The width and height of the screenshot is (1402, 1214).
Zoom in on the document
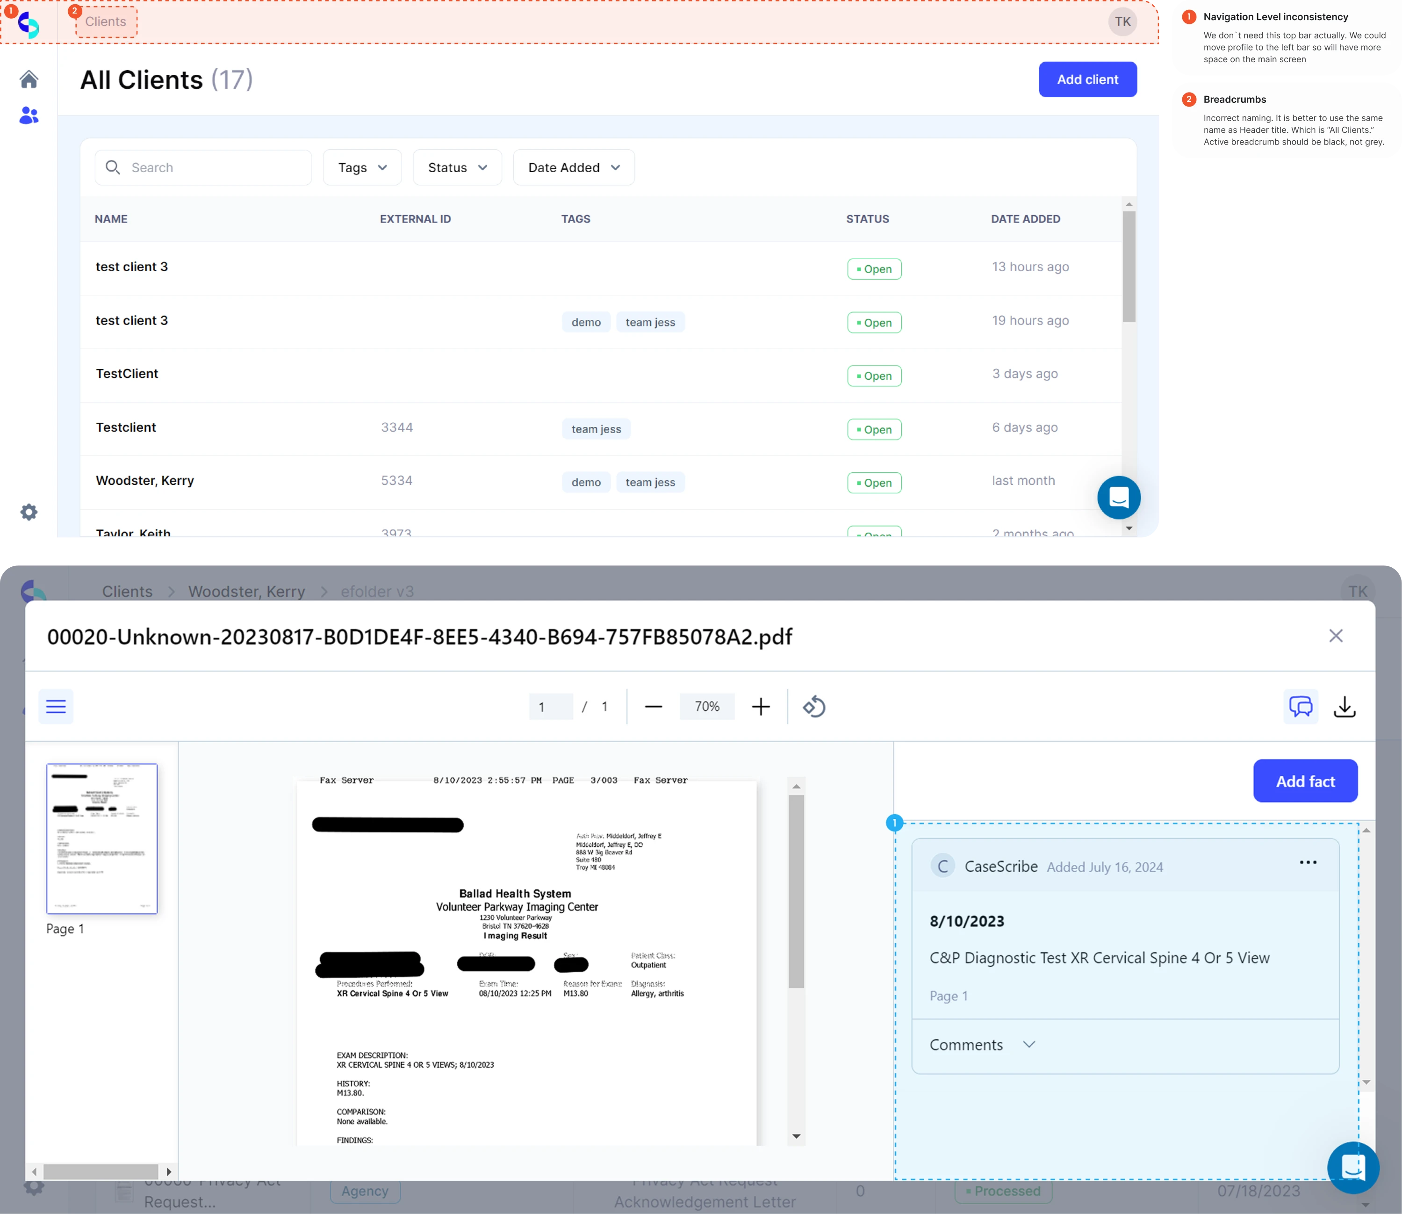[x=760, y=706]
